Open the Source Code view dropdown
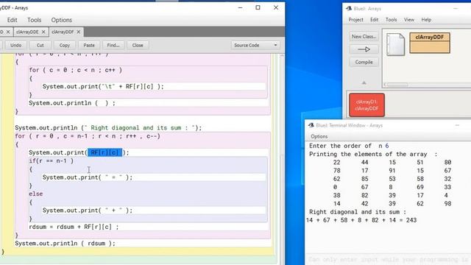 click(x=255, y=45)
